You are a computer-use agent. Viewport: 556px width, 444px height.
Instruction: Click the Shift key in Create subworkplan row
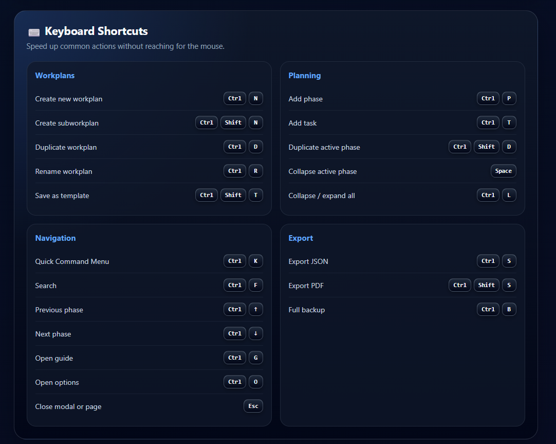point(233,122)
